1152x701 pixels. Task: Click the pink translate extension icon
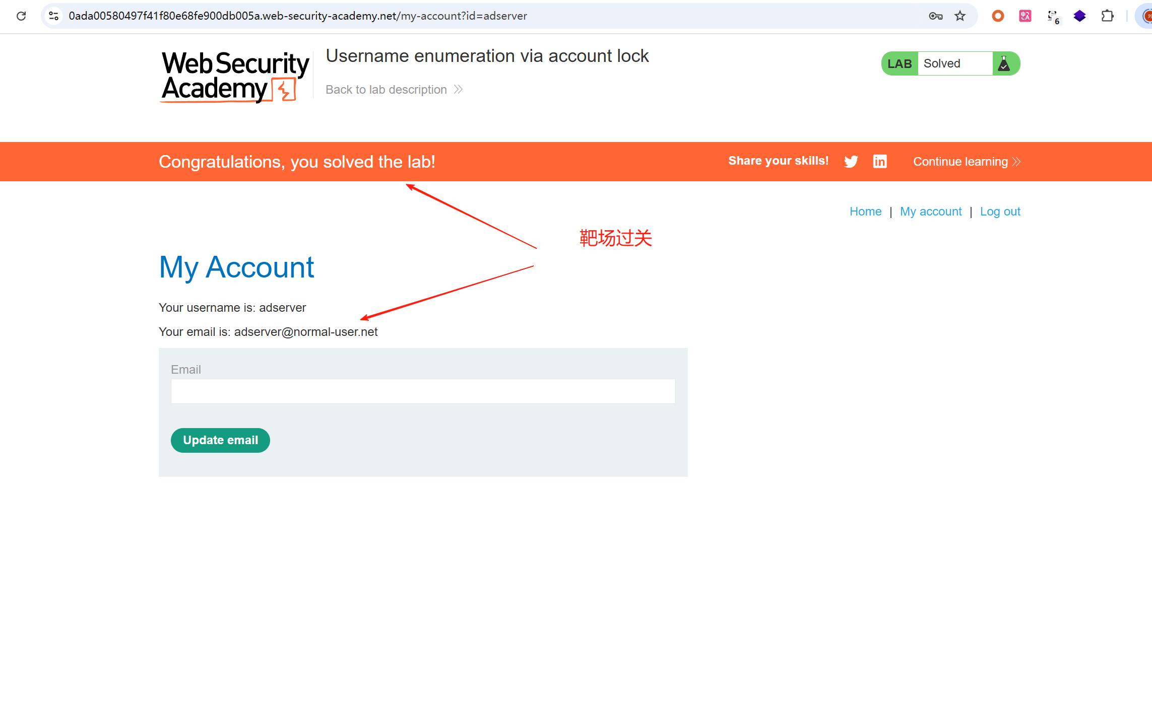(x=1025, y=16)
